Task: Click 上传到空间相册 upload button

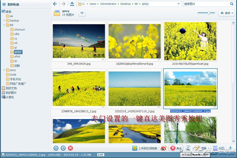Action: (145, 149)
